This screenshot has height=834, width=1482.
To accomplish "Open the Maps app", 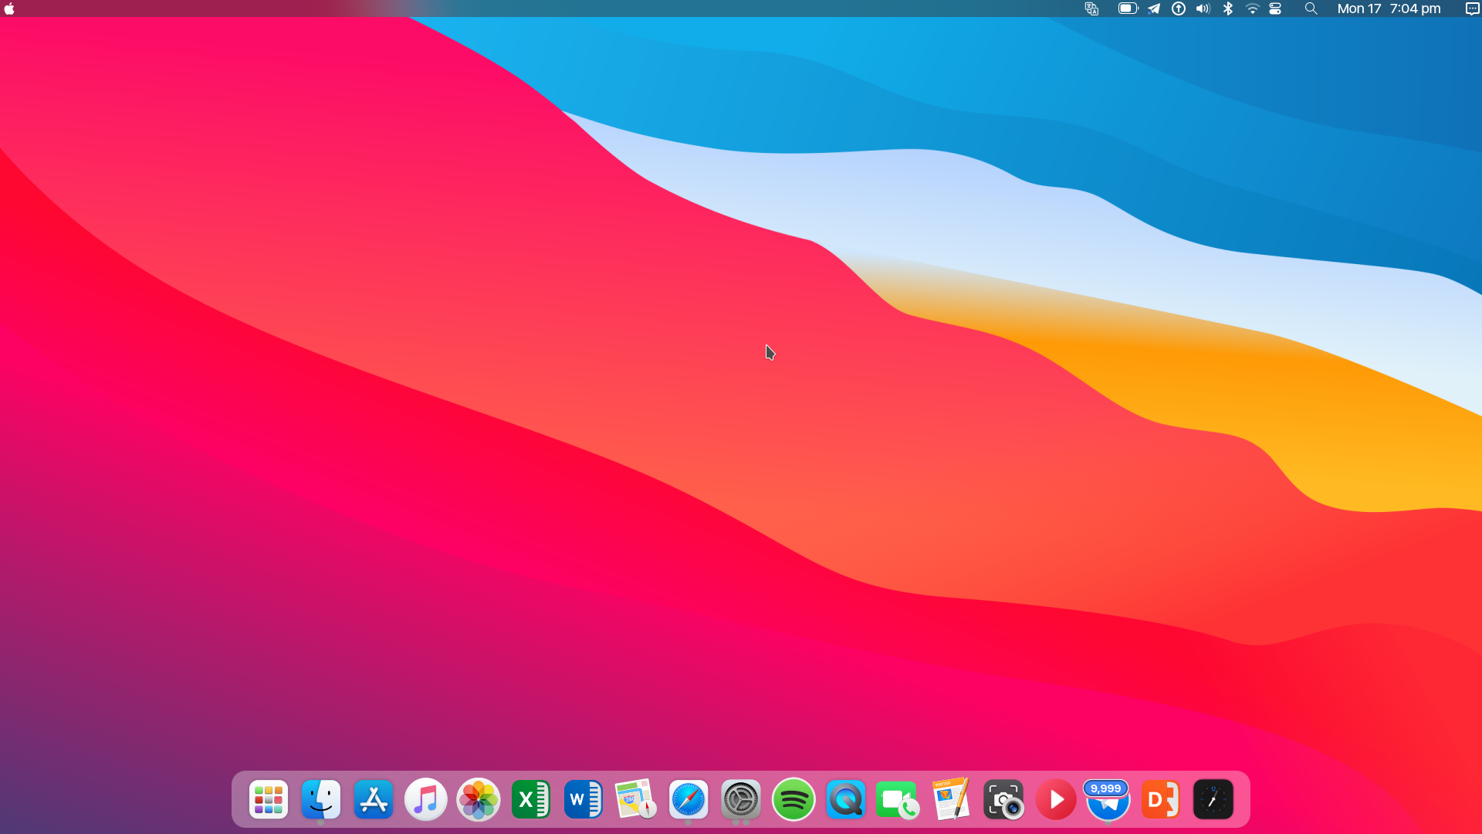I will click(636, 799).
